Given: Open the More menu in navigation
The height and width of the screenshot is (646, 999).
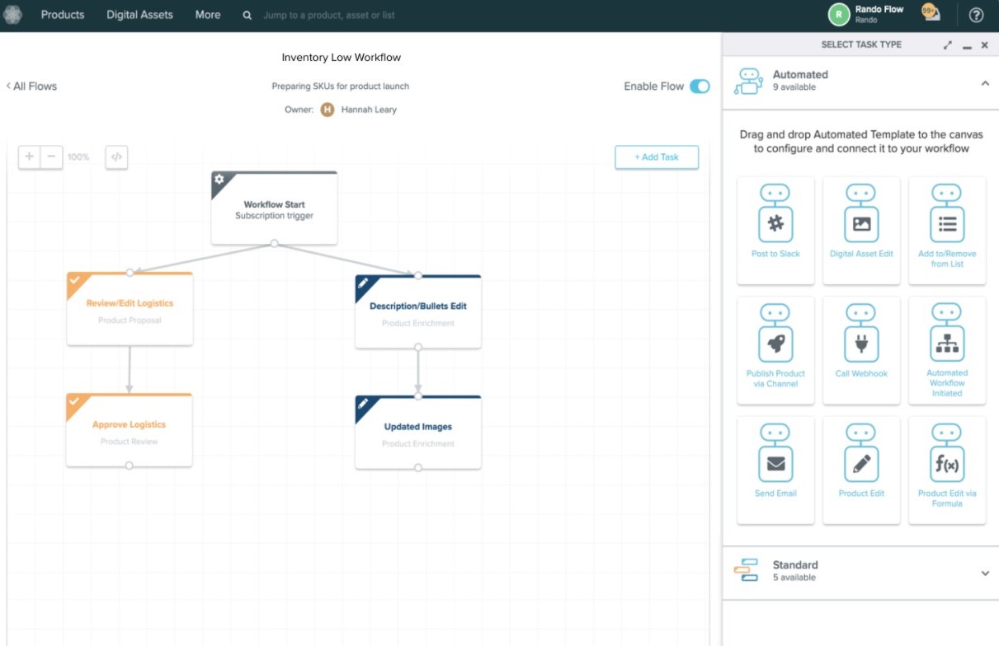Looking at the screenshot, I should [208, 15].
